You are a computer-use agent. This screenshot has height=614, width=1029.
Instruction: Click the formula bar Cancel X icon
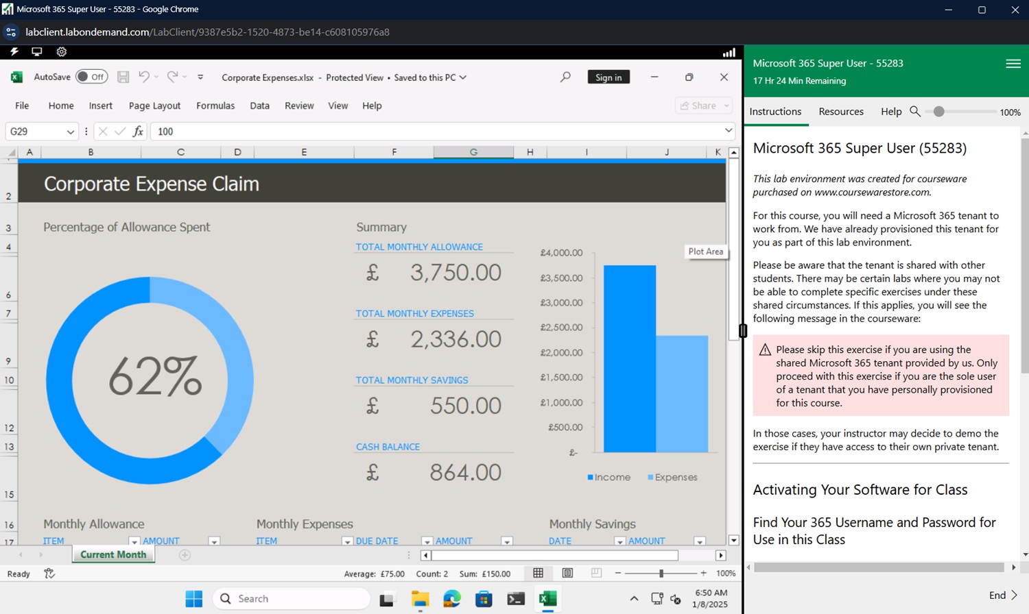coord(103,131)
